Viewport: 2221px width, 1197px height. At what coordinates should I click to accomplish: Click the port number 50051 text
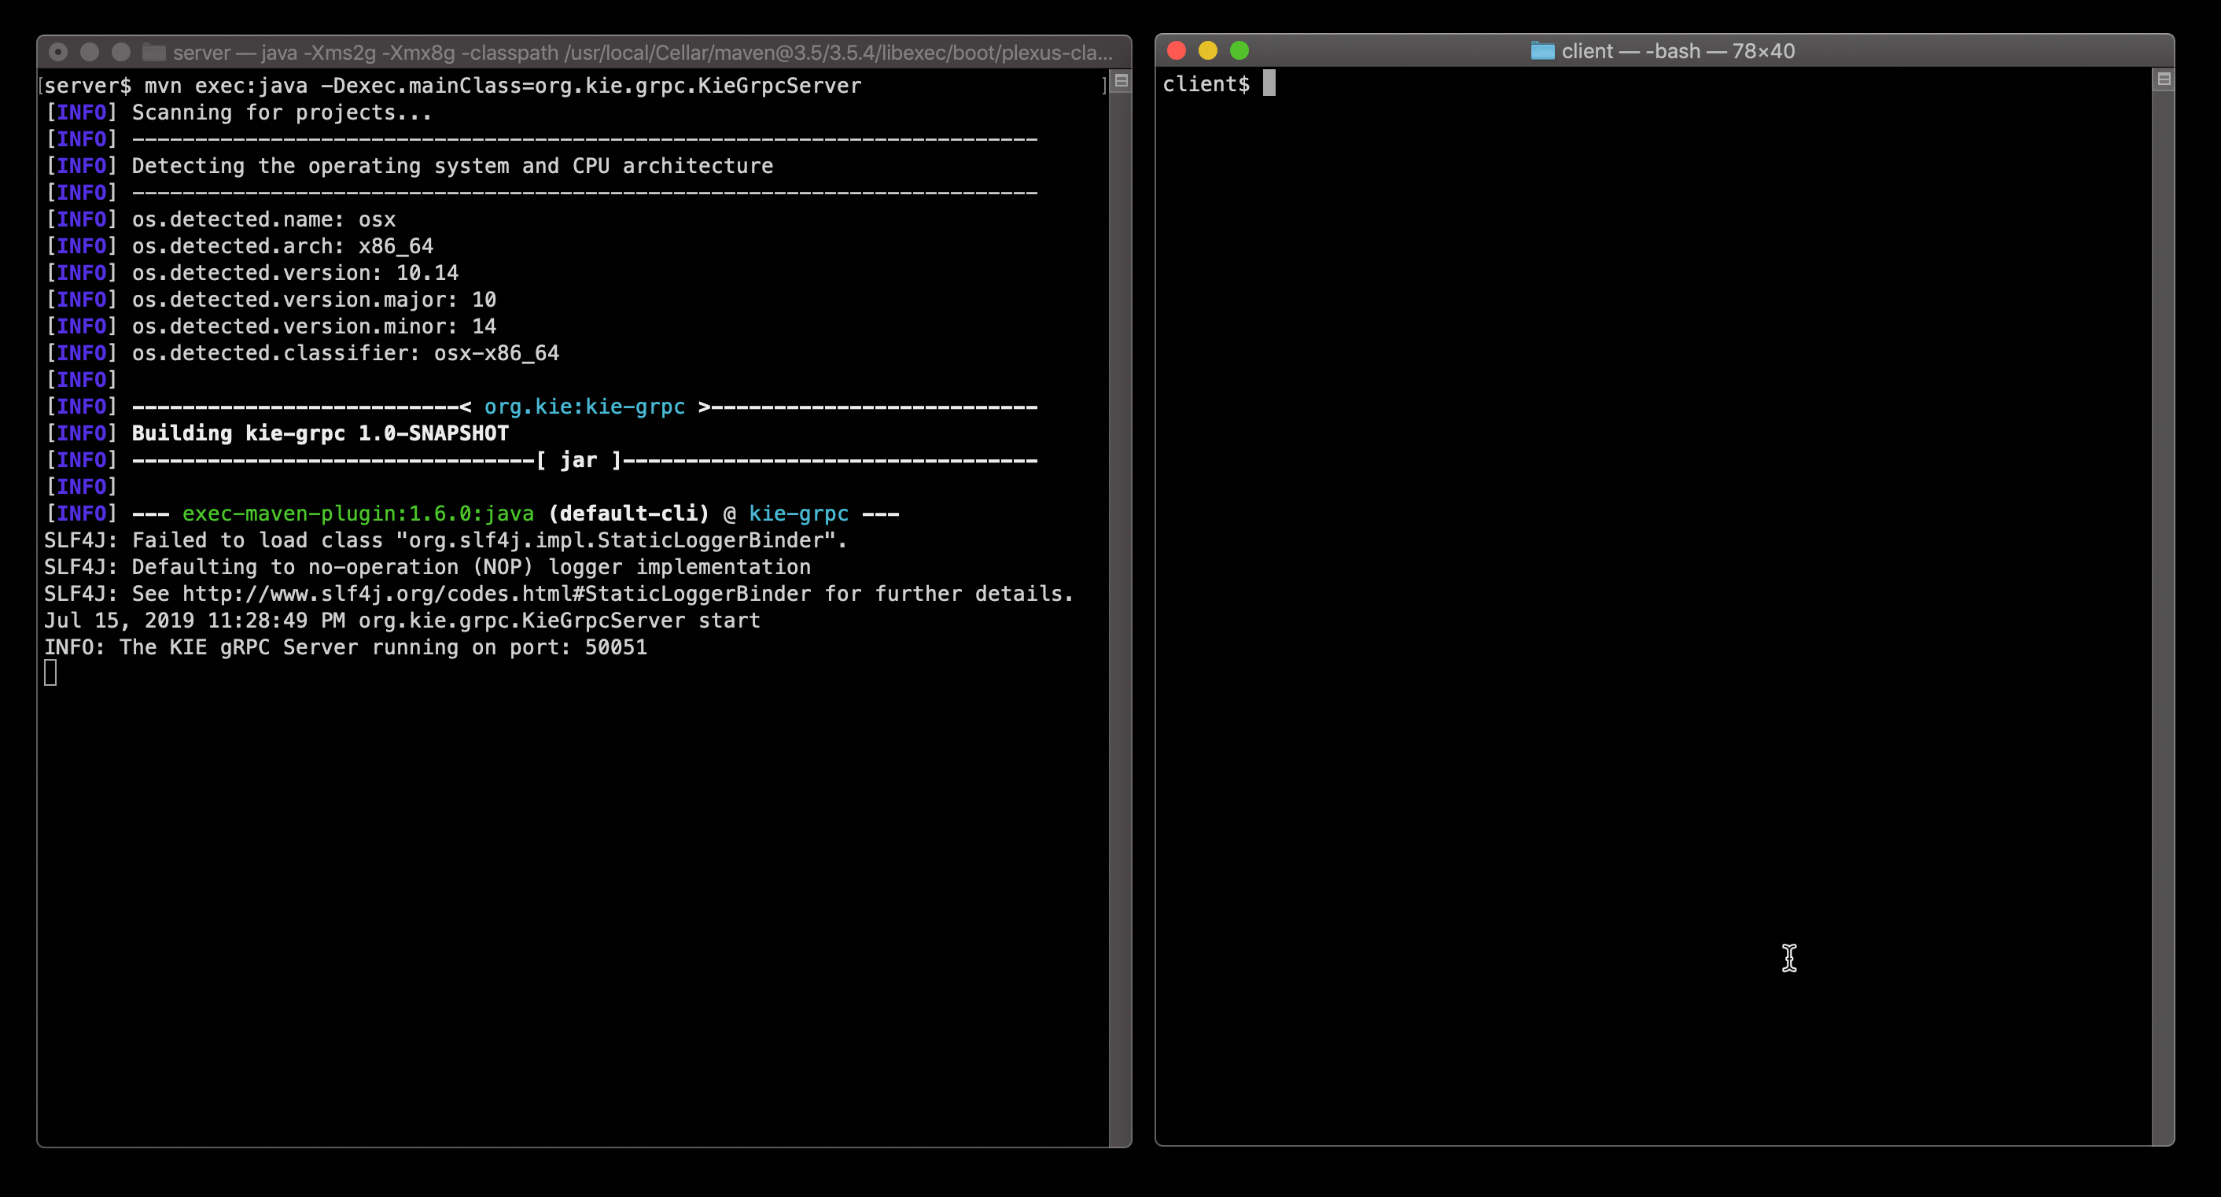click(x=616, y=648)
